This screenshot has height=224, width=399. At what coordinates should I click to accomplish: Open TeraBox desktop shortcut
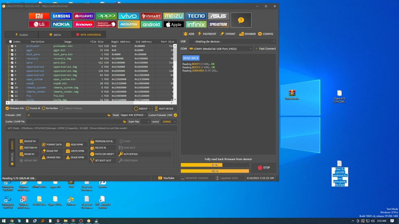(x=103, y=184)
